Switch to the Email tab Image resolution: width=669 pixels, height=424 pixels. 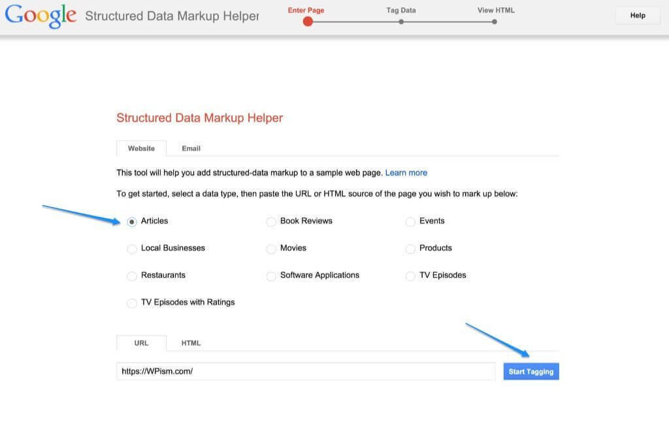coord(191,148)
